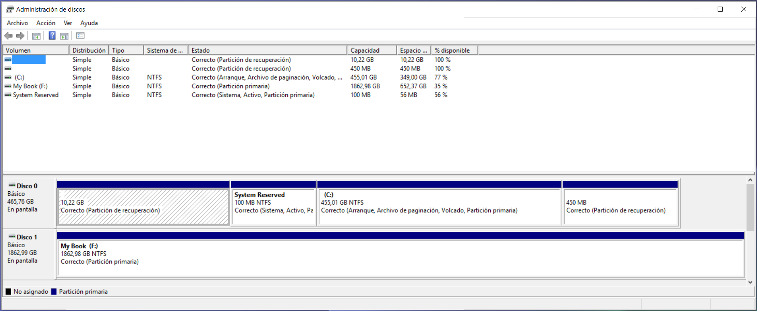Click the Disco 1 disk icon
Image resolution: width=757 pixels, height=311 pixels.
coord(12,237)
